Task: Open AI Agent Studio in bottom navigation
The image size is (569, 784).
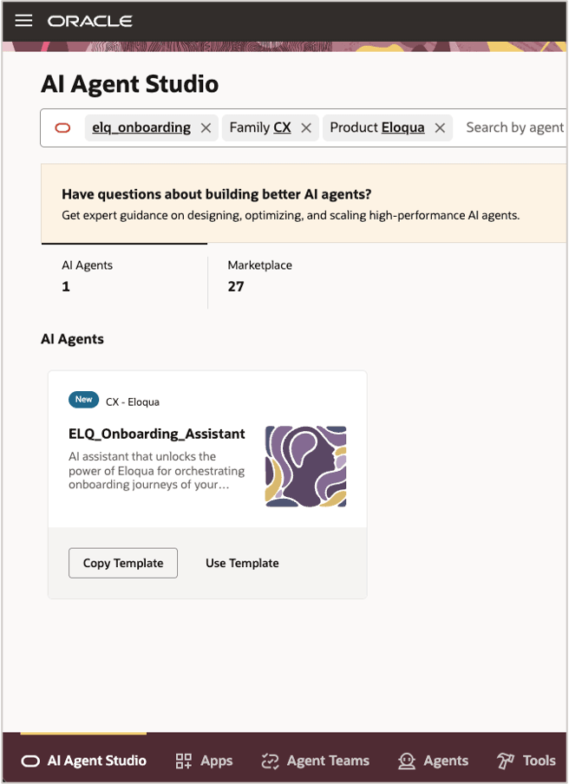Action: coord(83,761)
